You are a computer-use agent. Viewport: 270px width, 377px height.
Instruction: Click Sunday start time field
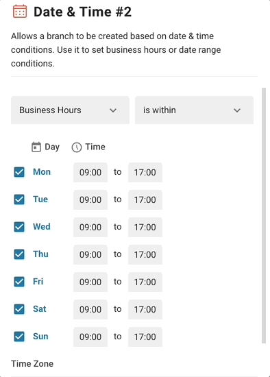pos(90,337)
